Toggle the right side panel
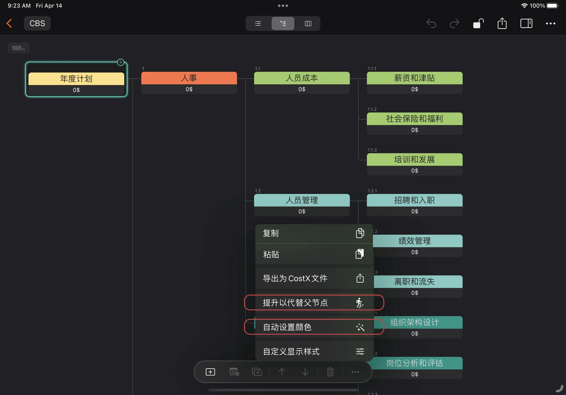Image resolution: width=566 pixels, height=395 pixels. (x=526, y=23)
